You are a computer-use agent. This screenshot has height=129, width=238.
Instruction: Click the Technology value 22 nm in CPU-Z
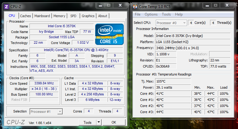[x=38, y=42]
